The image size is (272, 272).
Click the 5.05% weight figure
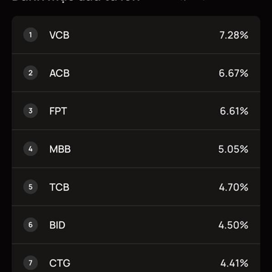tap(233, 149)
